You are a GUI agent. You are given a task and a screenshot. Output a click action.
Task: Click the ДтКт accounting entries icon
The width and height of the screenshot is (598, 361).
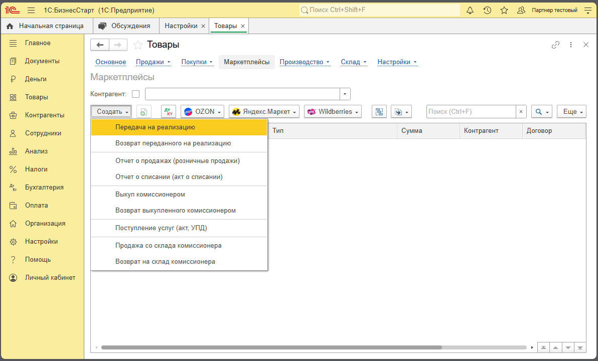[169, 112]
